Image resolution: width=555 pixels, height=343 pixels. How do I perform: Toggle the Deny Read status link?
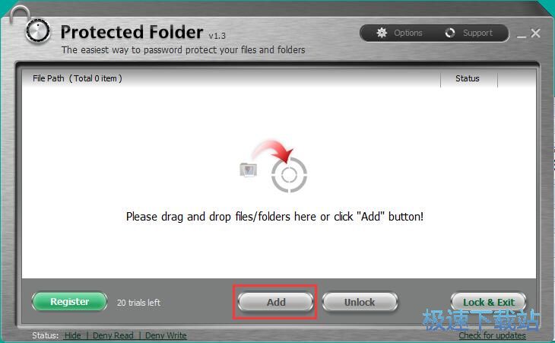(x=113, y=335)
